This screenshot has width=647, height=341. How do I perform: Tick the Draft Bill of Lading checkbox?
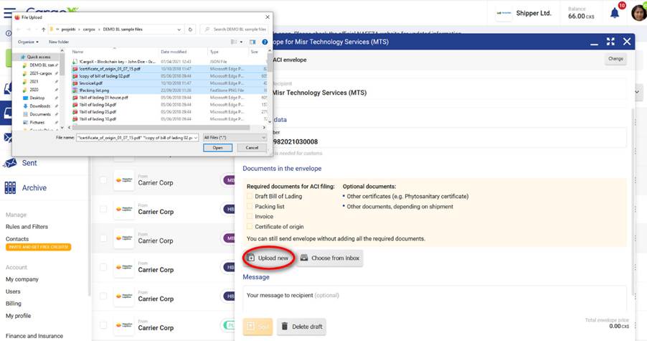[250, 197]
